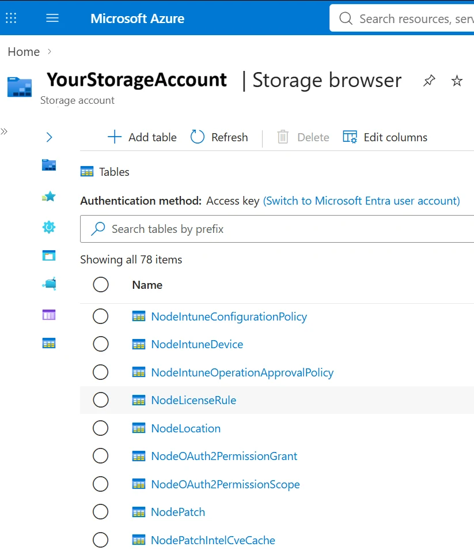Open the NodePatch table link
Screen dimensions: 474x554
[178, 512]
